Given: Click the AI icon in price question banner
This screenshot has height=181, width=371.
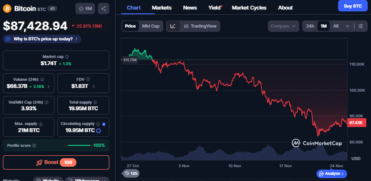Looking at the screenshot, I should [8, 39].
